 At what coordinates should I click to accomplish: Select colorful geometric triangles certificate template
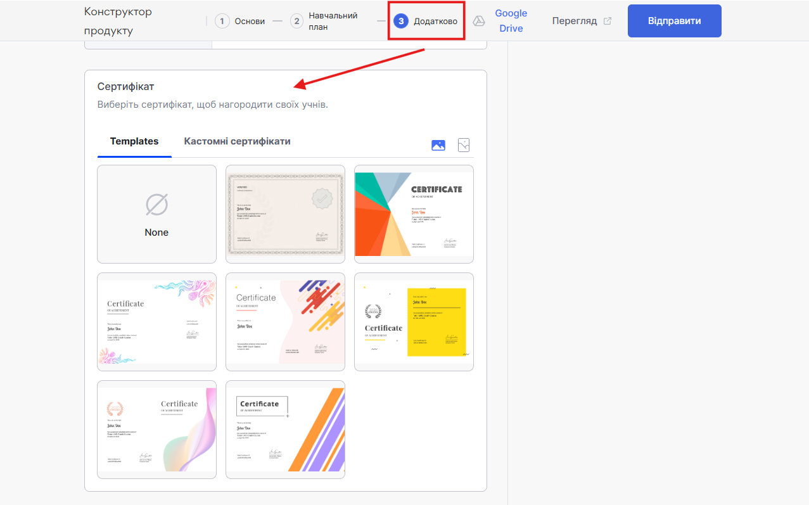click(414, 214)
